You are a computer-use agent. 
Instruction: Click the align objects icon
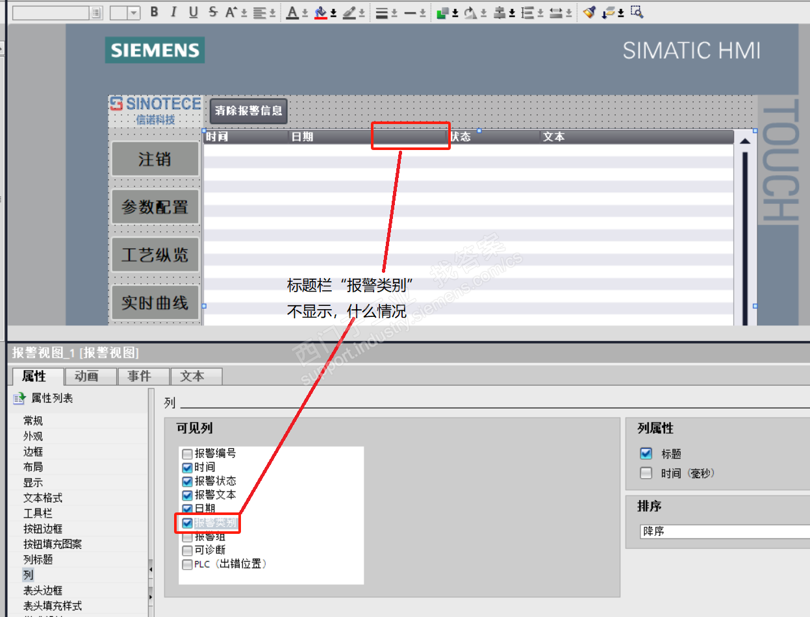pos(499,12)
